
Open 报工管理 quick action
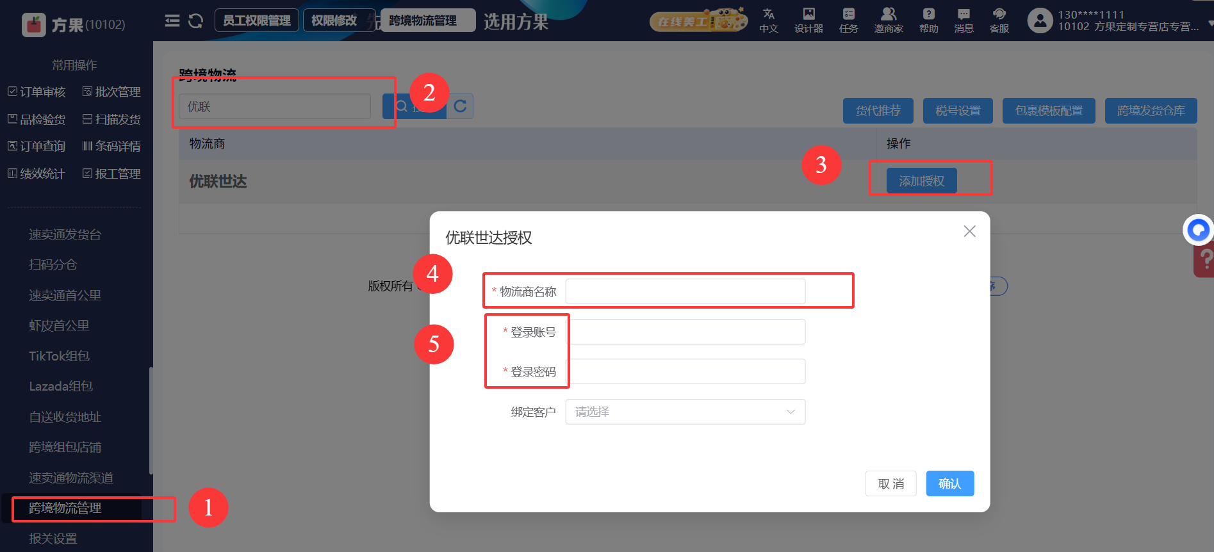pos(111,174)
